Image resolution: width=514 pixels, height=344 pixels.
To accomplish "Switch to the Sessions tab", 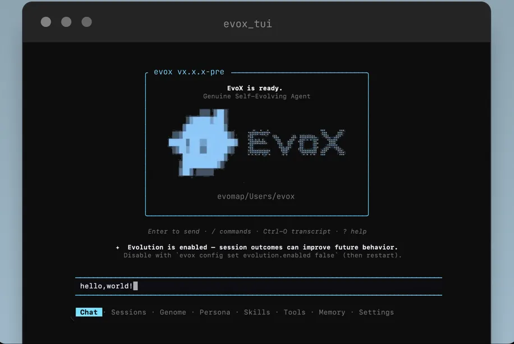I will 128,312.
